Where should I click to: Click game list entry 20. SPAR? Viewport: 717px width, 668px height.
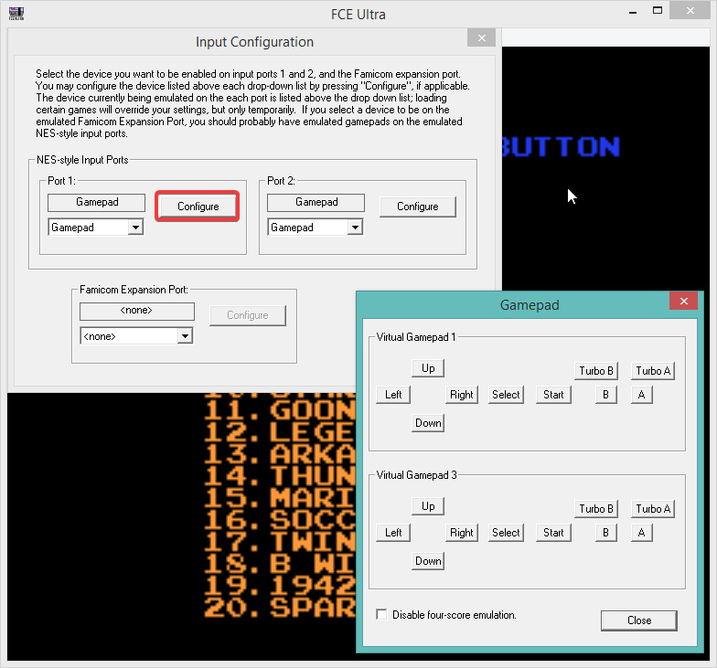(280, 607)
